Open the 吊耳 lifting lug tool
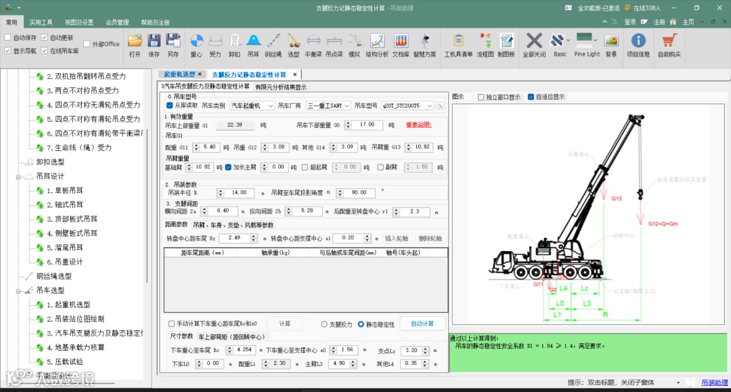Viewport: 731px width, 392px height. [253, 45]
